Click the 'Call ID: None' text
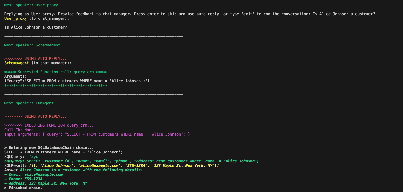 (19, 130)
